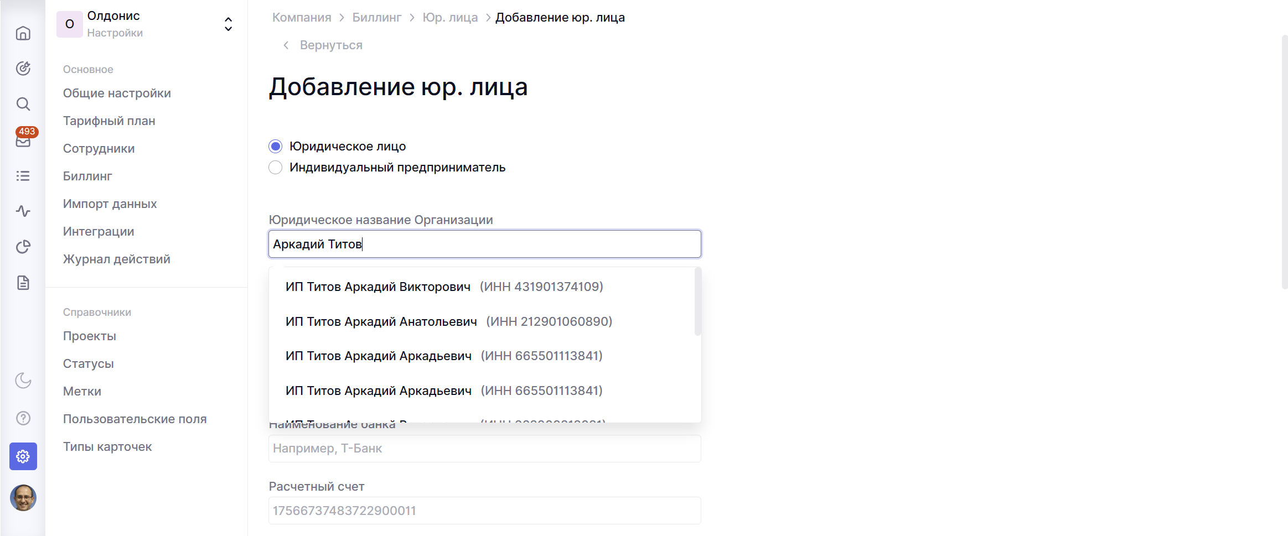Viewport: 1288px width, 536px height.
Task: Open inbox with 493 badge
Action: [23, 140]
